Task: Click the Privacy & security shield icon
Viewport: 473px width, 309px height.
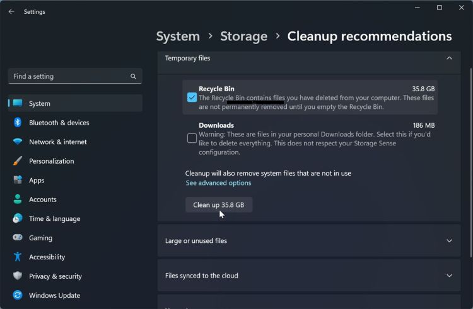Action: [x=18, y=276]
